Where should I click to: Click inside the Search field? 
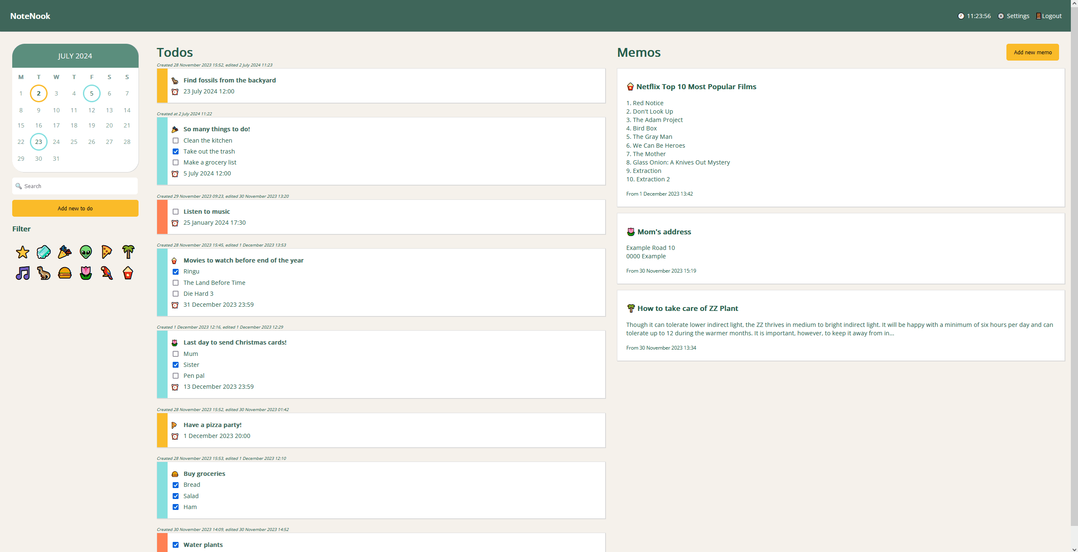(x=75, y=186)
